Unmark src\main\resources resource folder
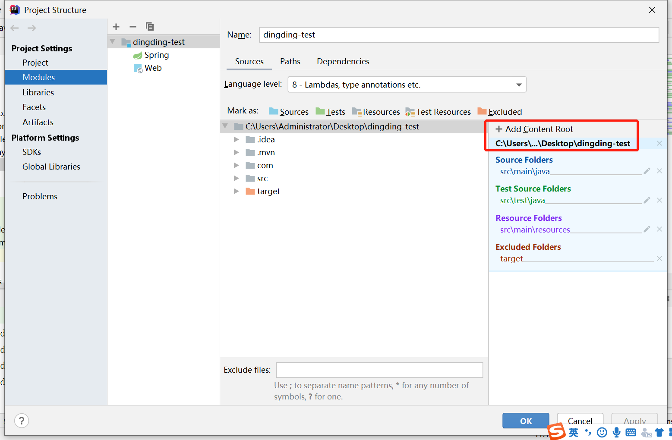672x440 pixels. (x=659, y=229)
